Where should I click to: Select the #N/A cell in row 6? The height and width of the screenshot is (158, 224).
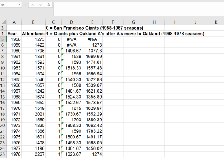(x=72, y=45)
